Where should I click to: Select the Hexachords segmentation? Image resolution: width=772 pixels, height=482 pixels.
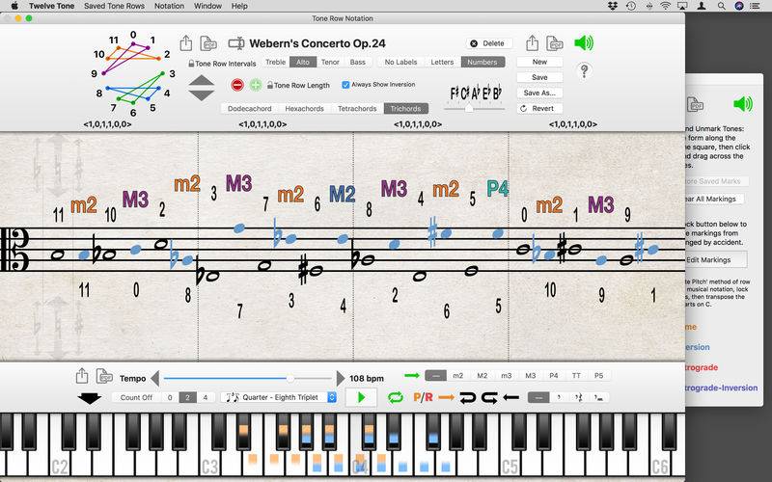coord(304,108)
